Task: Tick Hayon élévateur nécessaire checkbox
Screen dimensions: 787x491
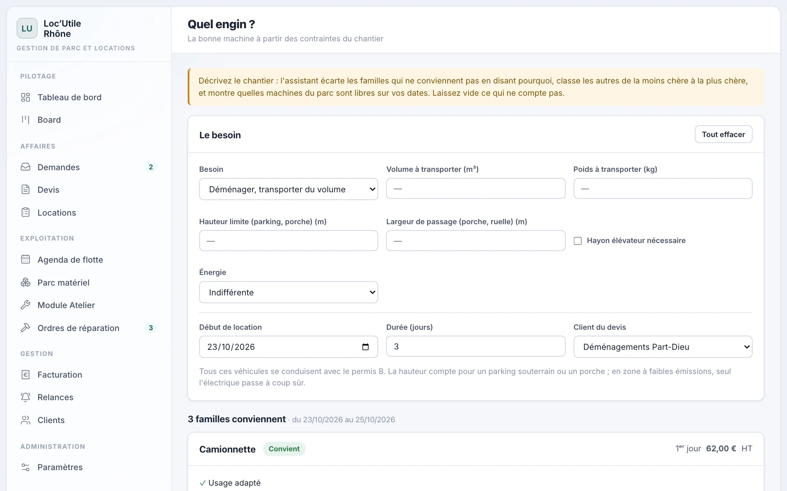Action: [578, 241]
